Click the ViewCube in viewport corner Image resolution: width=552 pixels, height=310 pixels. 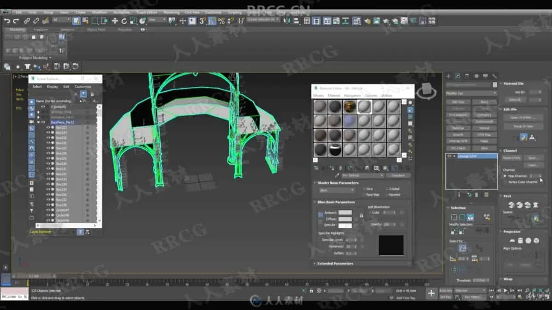tap(427, 90)
